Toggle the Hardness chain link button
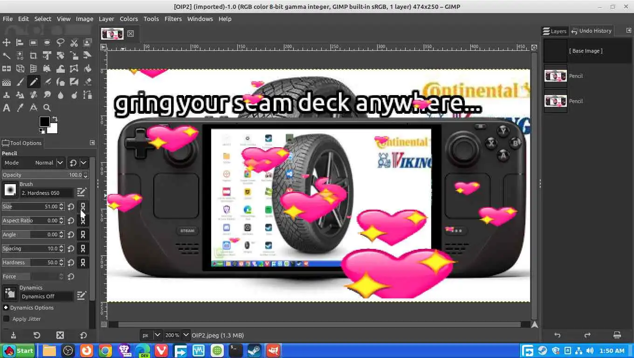This screenshot has width=634, height=358. (83, 262)
